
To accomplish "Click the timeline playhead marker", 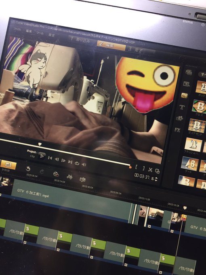I will tap(185, 208).
